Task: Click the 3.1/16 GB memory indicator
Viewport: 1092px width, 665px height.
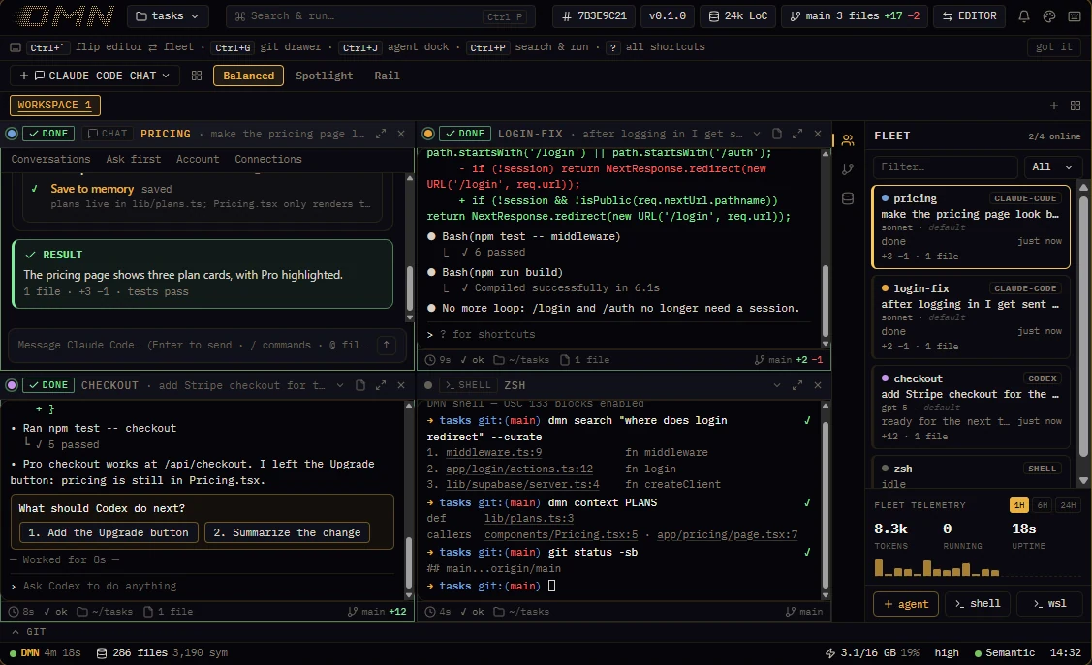Action: [x=872, y=653]
